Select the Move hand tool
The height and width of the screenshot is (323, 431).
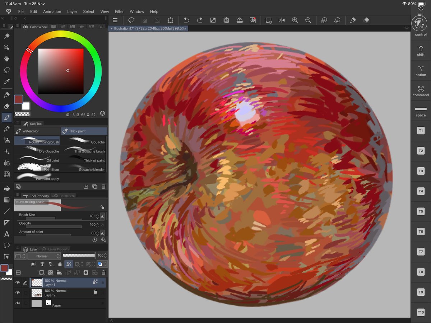pos(6,59)
